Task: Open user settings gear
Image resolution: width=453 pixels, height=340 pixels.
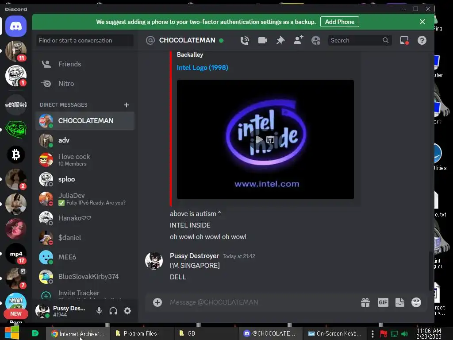Action: coord(127,311)
